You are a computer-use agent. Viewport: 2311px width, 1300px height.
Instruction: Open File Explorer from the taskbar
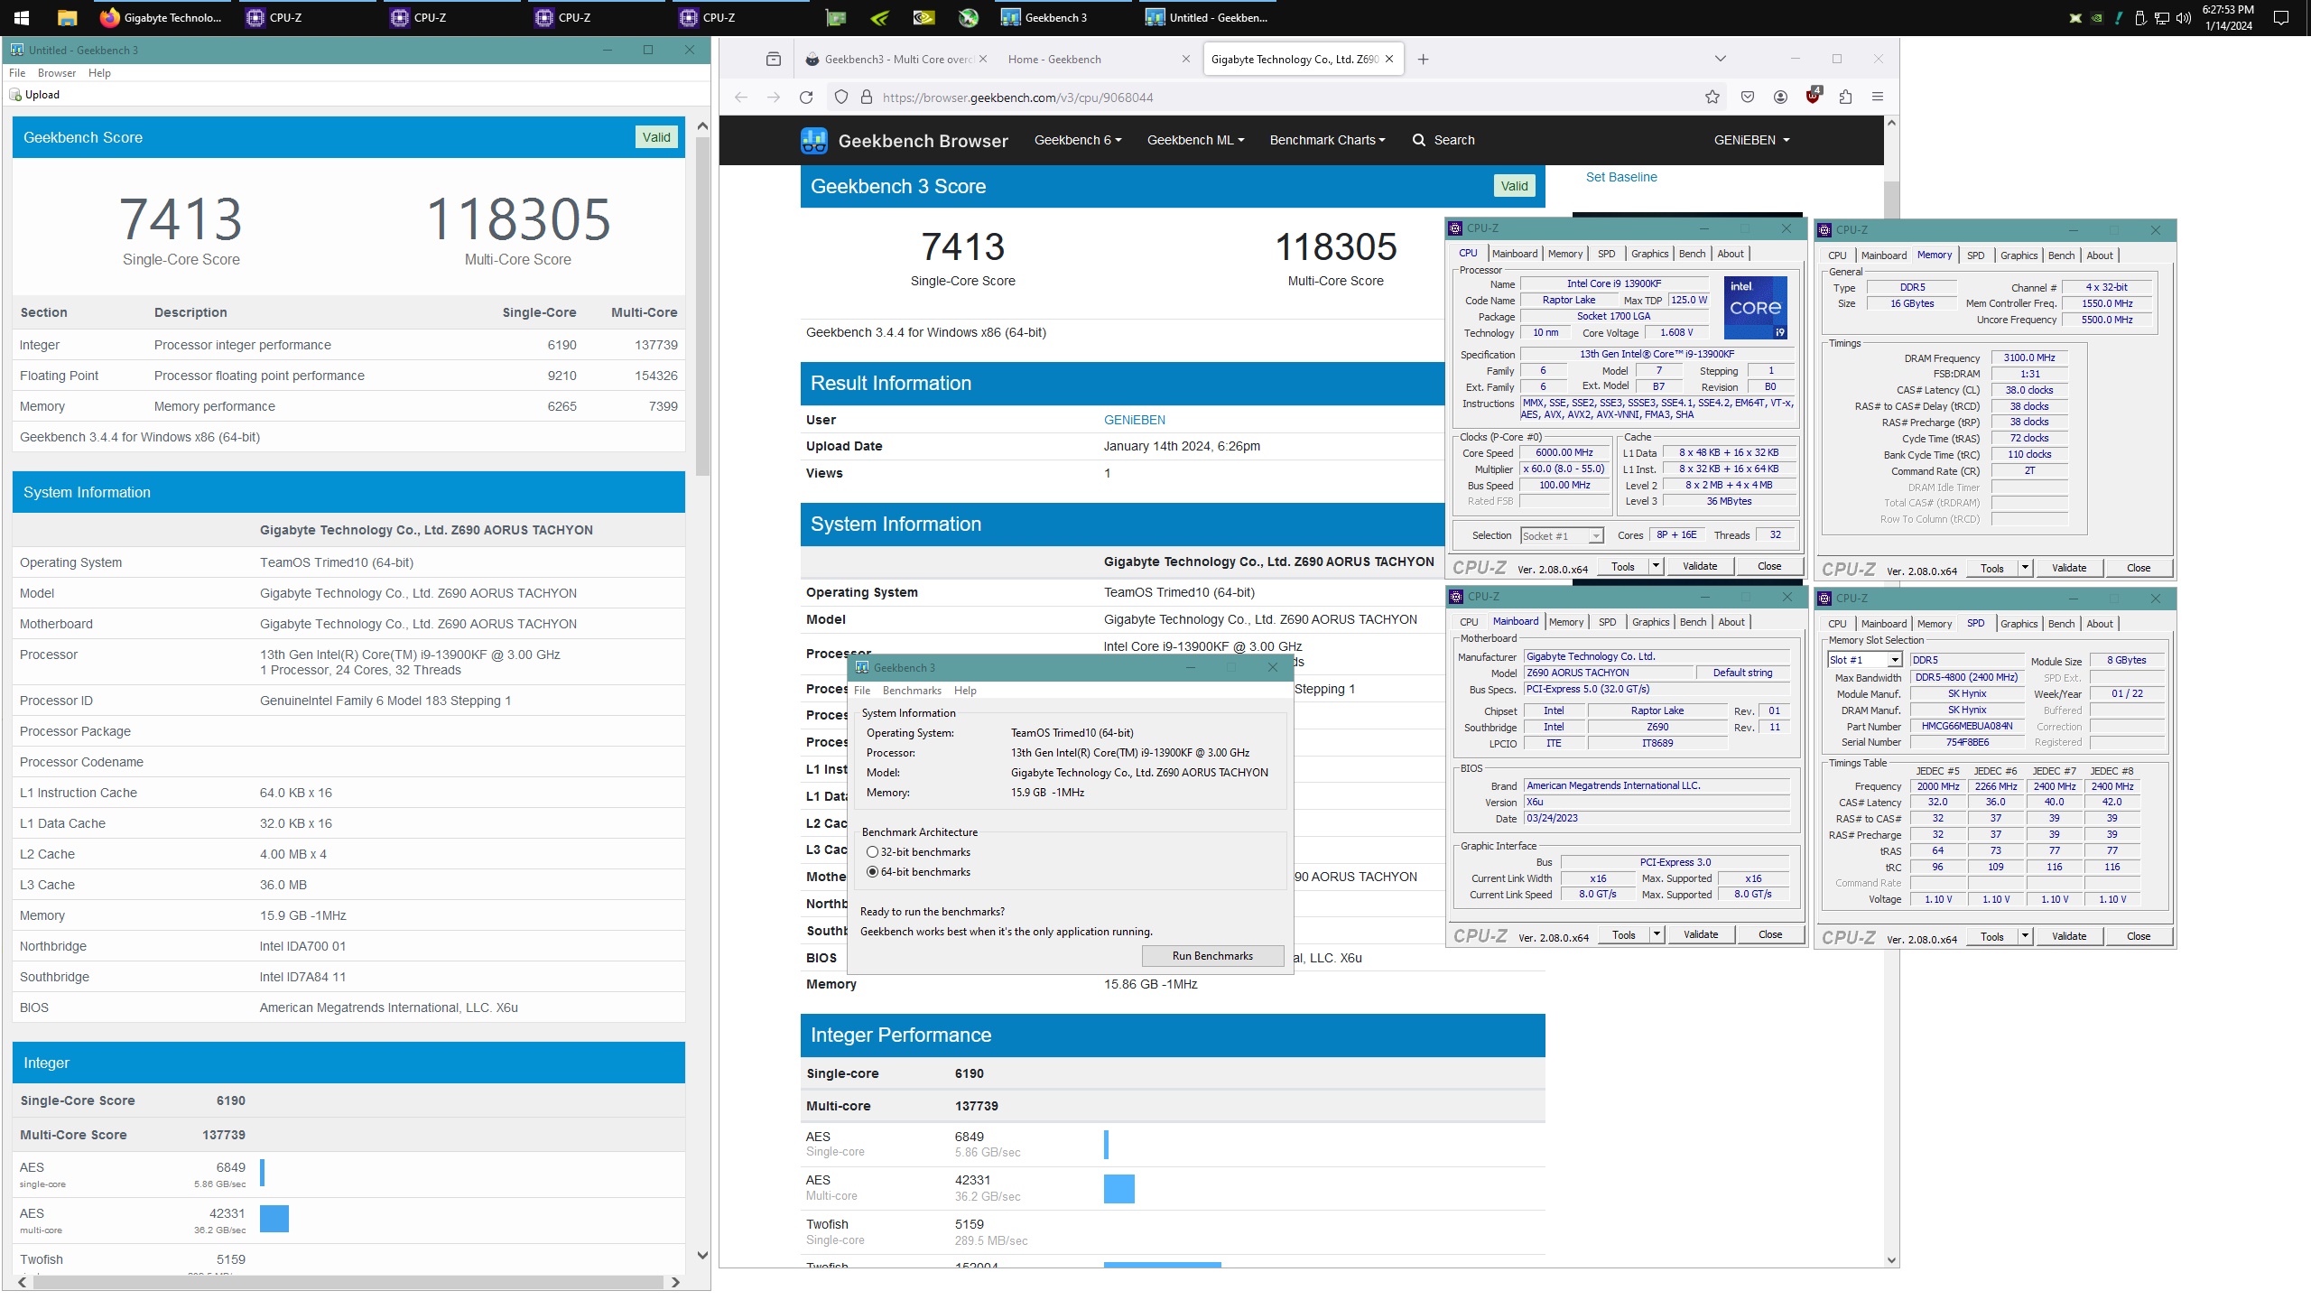[x=67, y=17]
